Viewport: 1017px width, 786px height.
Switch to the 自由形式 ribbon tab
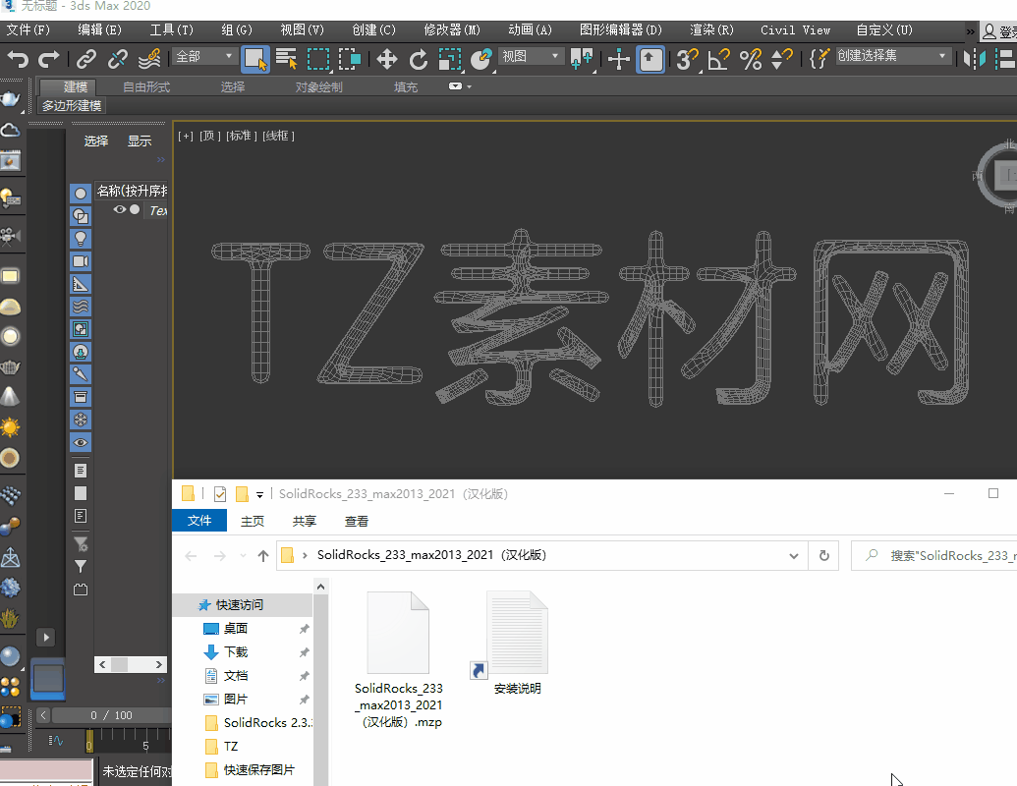pos(146,86)
